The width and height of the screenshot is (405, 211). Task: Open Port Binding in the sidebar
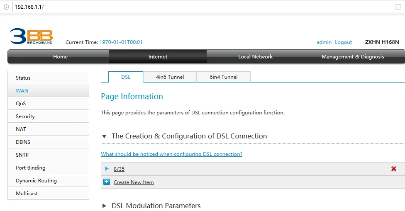31,168
